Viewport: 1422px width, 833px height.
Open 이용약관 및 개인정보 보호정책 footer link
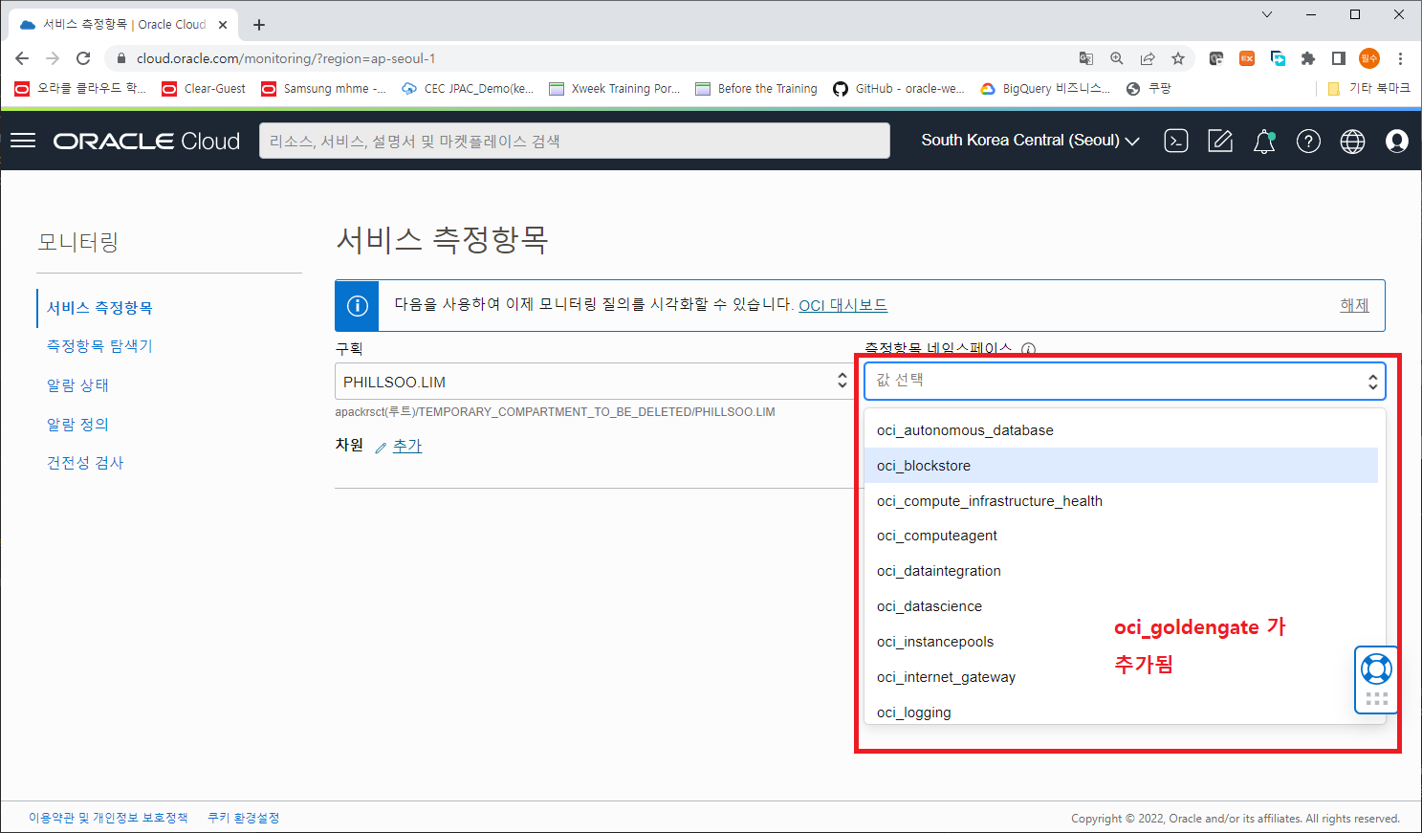pyautogui.click(x=108, y=818)
